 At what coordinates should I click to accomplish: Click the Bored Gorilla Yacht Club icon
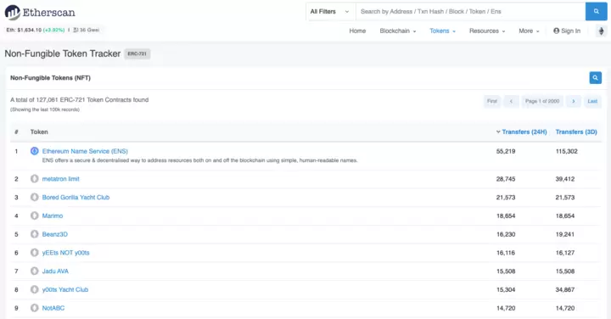coord(34,197)
